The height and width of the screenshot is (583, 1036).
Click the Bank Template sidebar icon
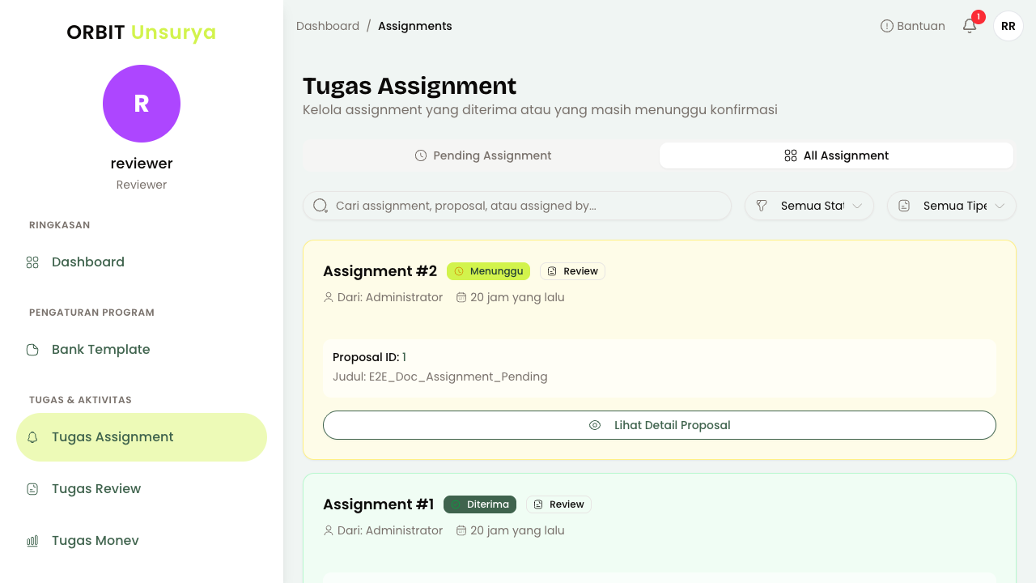click(x=32, y=350)
